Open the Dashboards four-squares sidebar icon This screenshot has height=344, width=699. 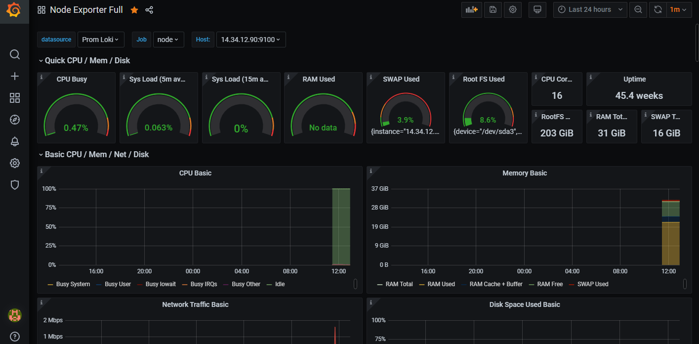tap(15, 98)
